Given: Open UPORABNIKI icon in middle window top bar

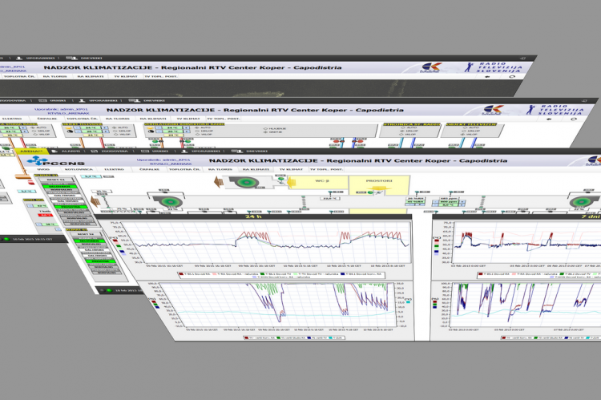Looking at the screenshot, I should click(x=82, y=100).
